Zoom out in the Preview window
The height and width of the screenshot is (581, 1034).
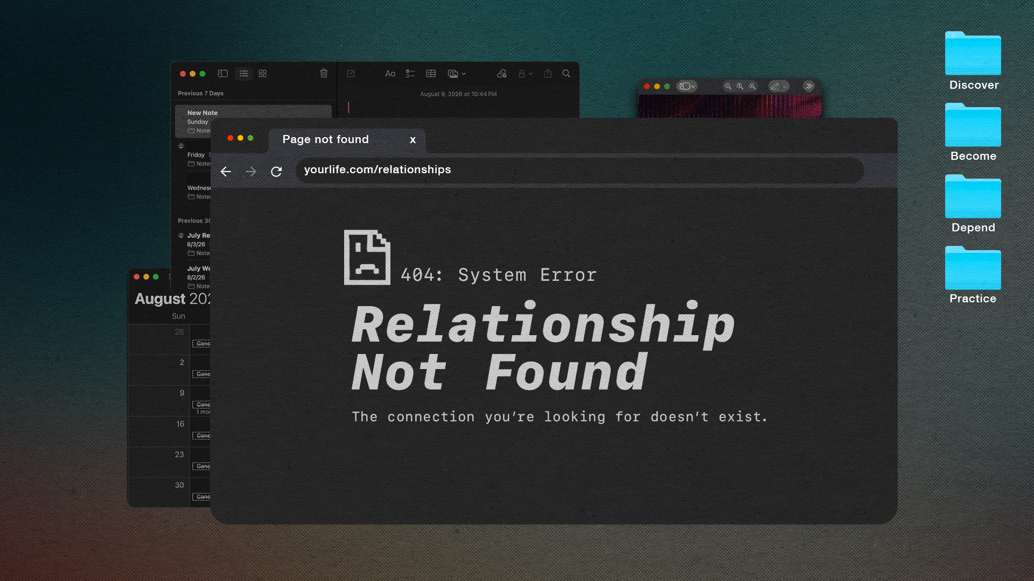coord(728,86)
